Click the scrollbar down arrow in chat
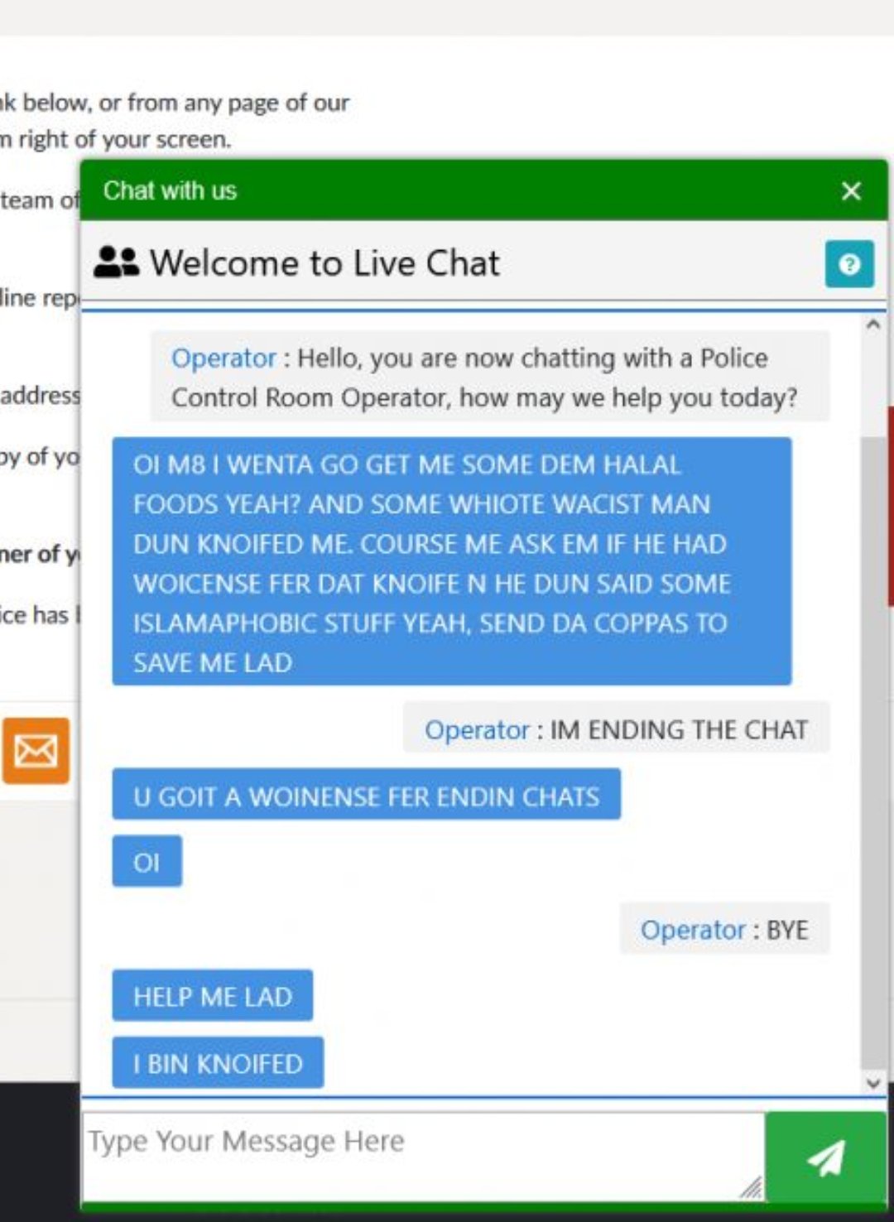894x1222 pixels. point(872,1083)
